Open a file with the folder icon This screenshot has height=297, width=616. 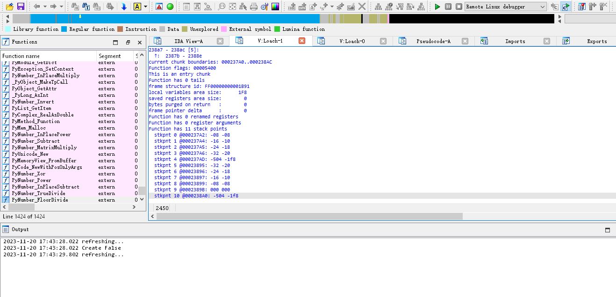click(x=10, y=7)
